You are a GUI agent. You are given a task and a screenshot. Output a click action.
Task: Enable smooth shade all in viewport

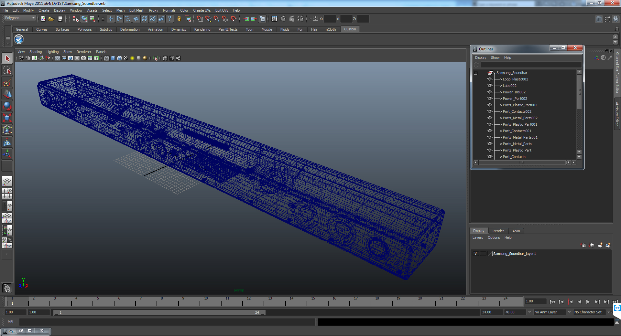(x=113, y=58)
